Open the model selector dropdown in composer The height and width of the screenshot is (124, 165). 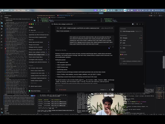pyautogui.click(x=104, y=90)
